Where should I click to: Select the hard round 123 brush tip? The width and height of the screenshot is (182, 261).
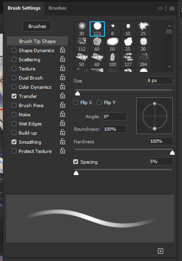pos(97,29)
